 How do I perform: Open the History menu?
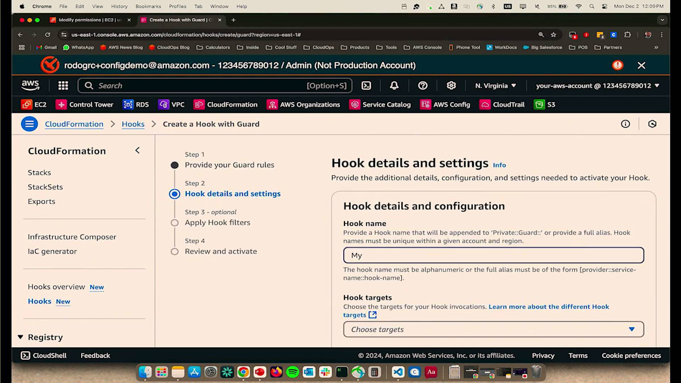point(119,6)
